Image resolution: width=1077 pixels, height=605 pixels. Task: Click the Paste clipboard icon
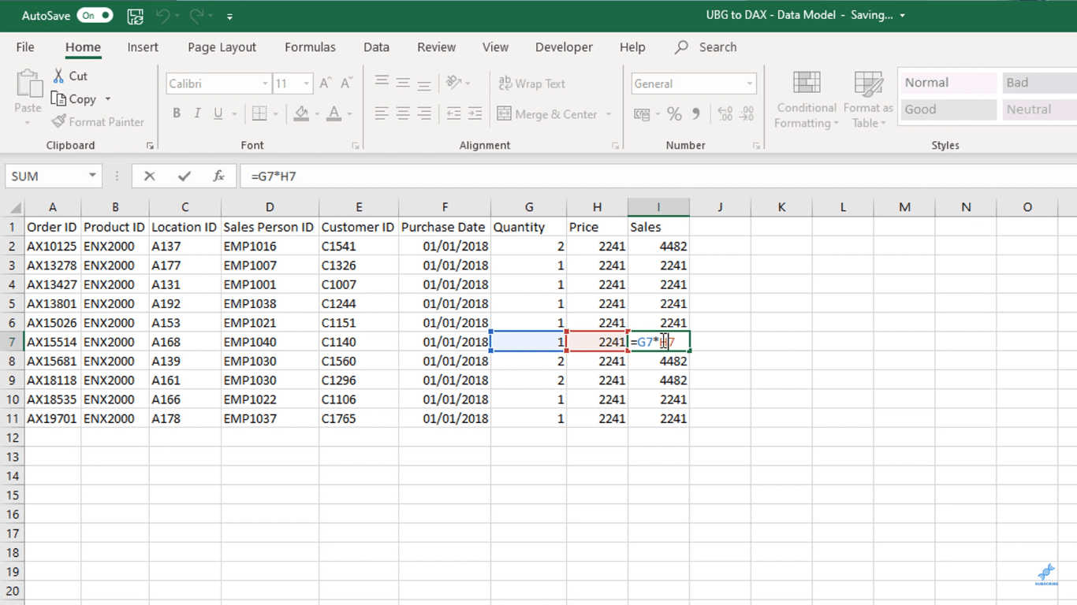(28, 84)
